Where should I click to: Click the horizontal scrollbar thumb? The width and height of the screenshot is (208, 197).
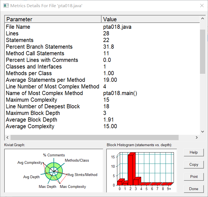click(x=95, y=137)
